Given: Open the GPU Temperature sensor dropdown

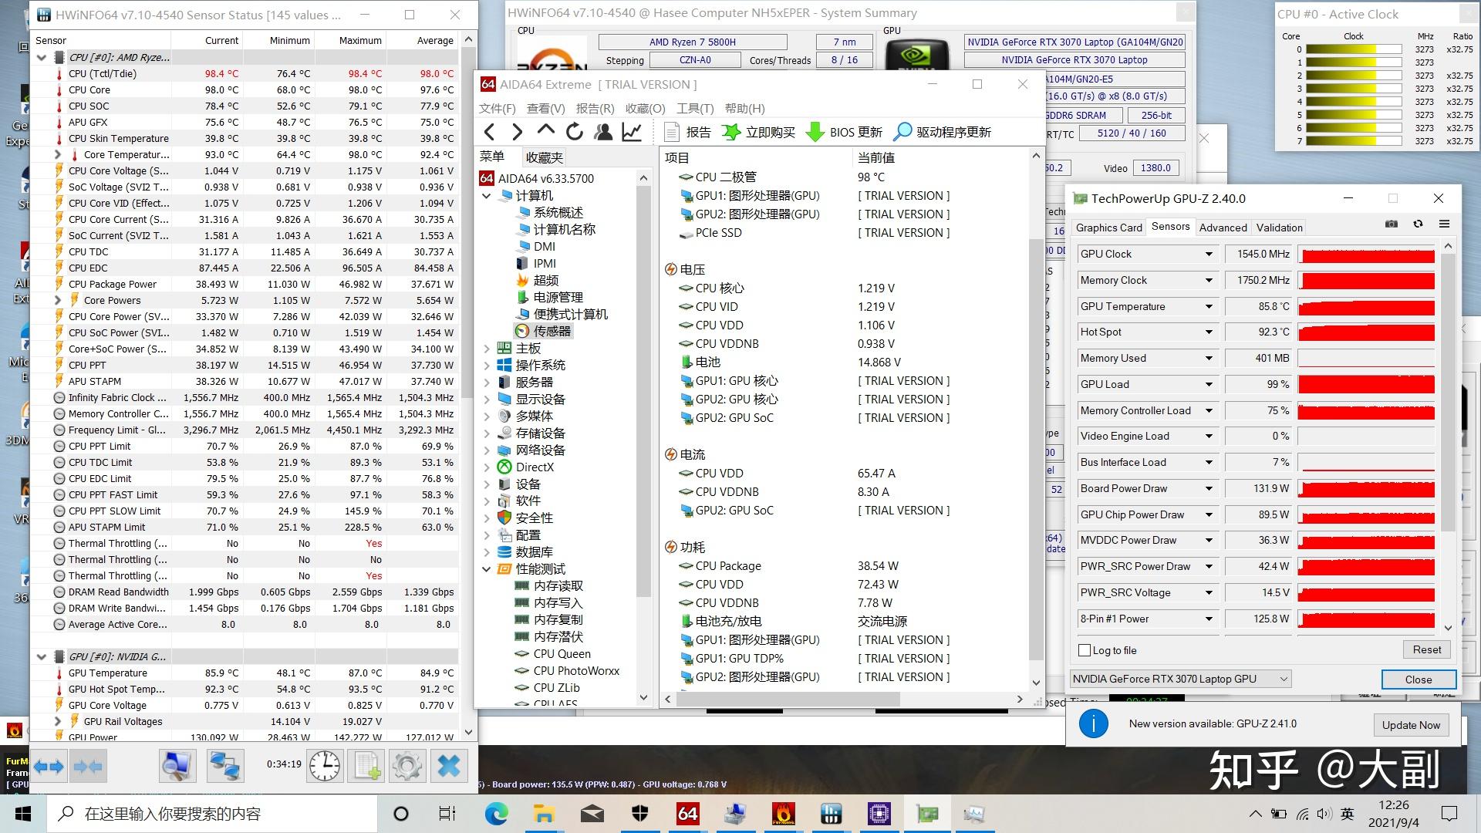Looking at the screenshot, I should [x=1208, y=306].
